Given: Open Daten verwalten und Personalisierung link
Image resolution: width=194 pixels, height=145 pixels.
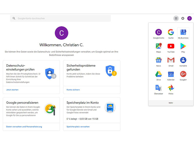Looking at the screenshot, I should pyautogui.click(x=24, y=127).
